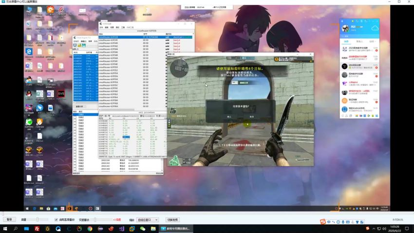Open WeChat from the taskbar
The image size is (414, 233).
point(143,229)
